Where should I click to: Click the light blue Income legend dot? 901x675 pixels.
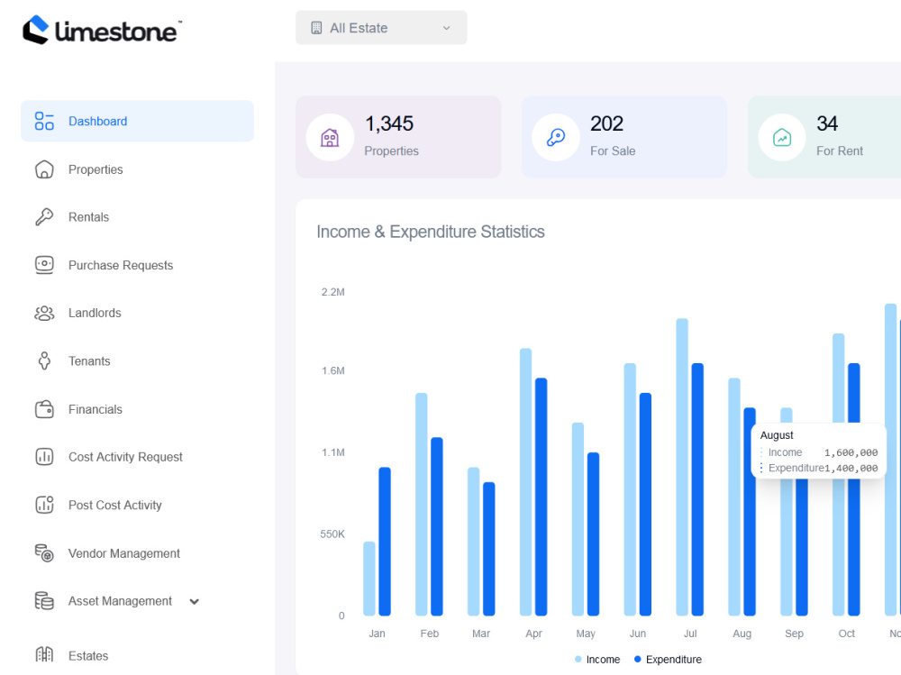click(x=578, y=660)
